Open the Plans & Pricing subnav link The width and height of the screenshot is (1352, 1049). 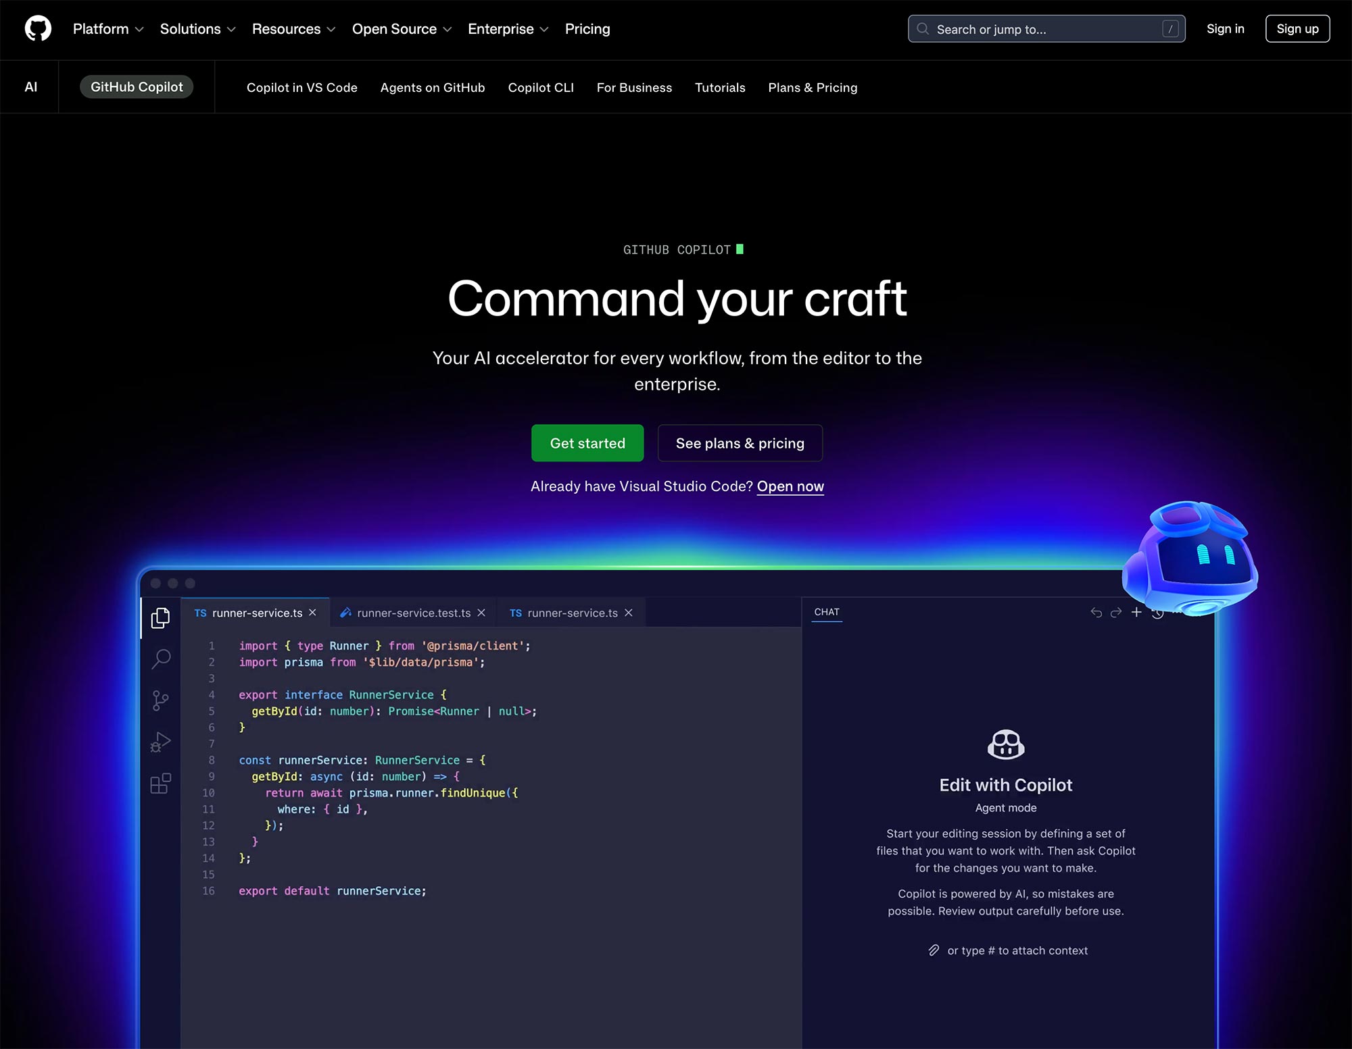(x=813, y=88)
